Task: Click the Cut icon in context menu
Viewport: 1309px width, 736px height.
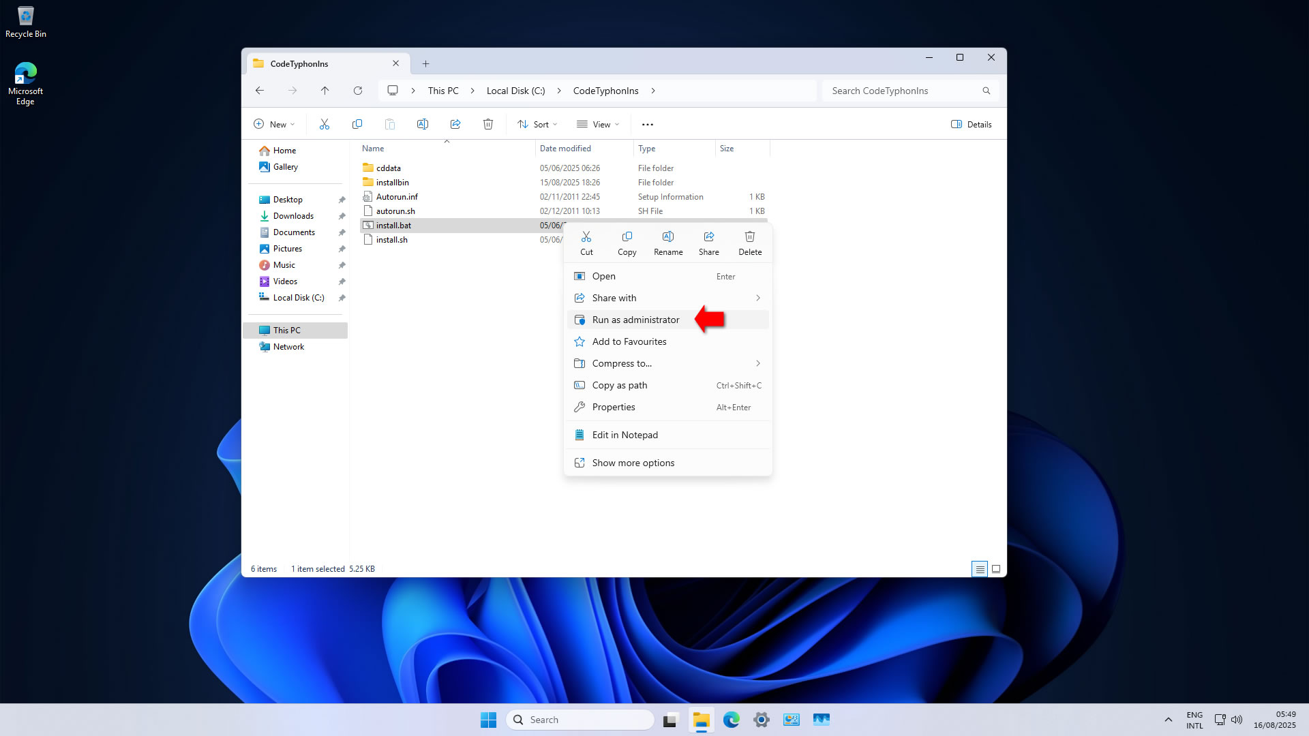Action: pyautogui.click(x=586, y=243)
